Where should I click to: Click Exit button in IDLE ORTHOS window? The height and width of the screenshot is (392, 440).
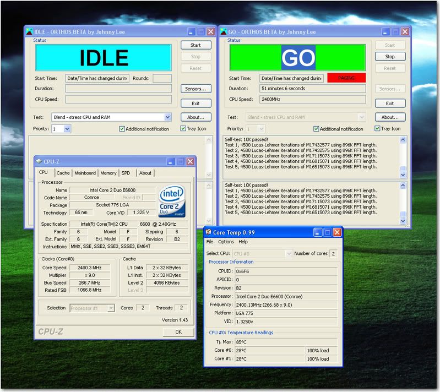pyautogui.click(x=195, y=104)
